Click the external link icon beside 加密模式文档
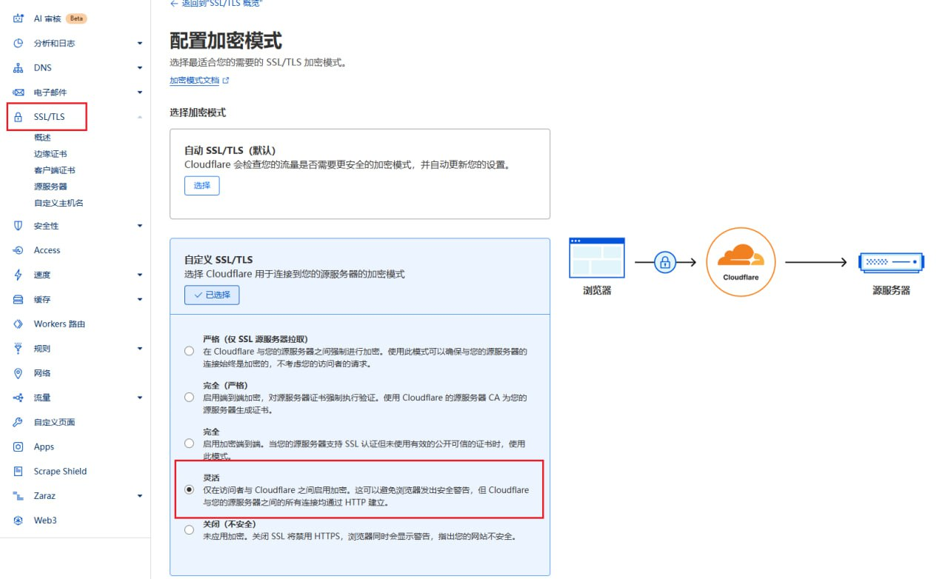Screen dimensions: 948x579 click(226, 80)
